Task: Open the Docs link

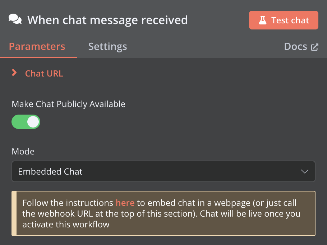Action: point(295,47)
